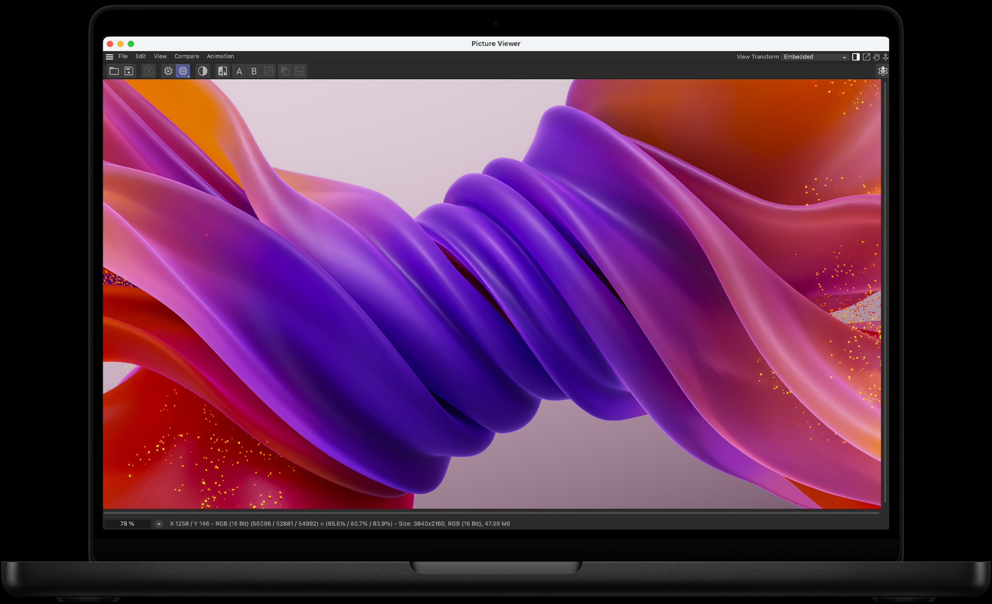
Task: Set the current image as picture B
Action: [x=254, y=71]
